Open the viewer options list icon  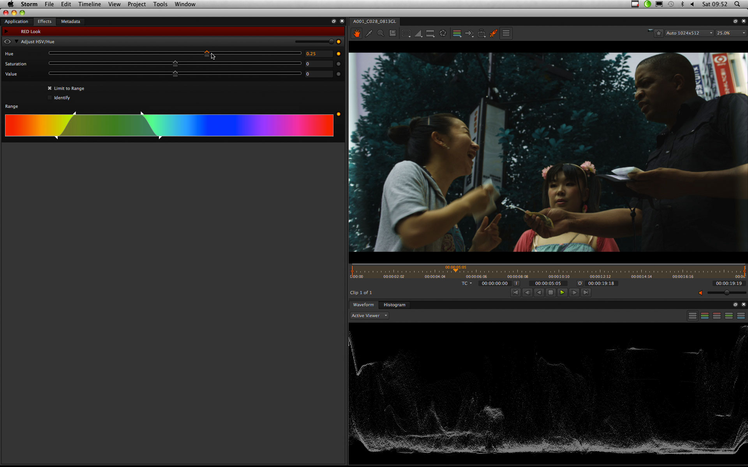[506, 33]
